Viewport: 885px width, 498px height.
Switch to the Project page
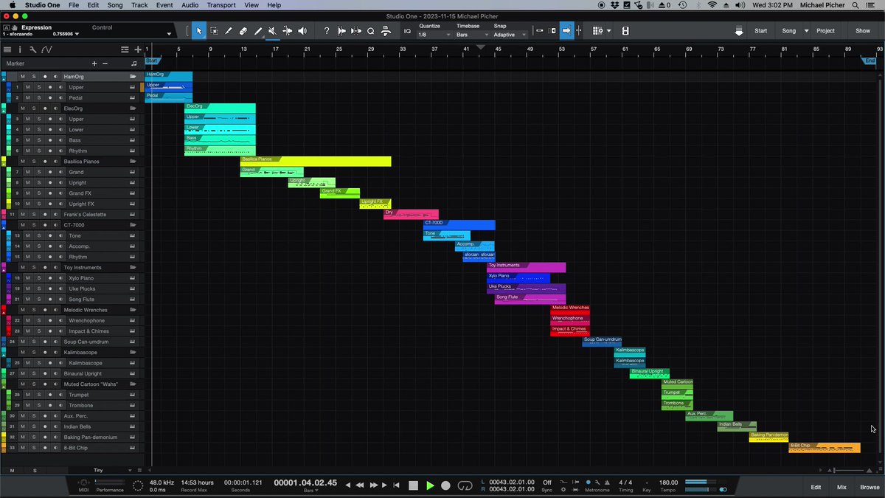825,31
